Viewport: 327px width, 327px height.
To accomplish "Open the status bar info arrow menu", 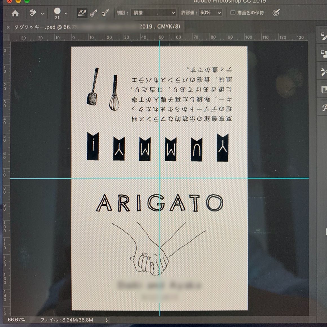I will (107, 320).
